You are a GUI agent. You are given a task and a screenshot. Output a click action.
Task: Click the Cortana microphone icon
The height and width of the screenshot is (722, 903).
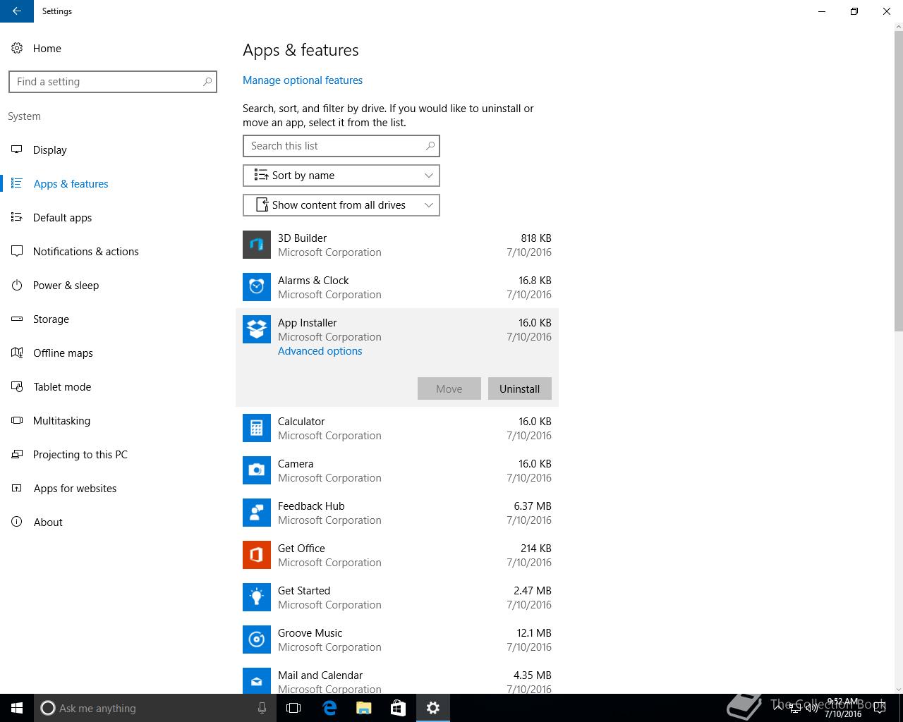pyautogui.click(x=262, y=708)
